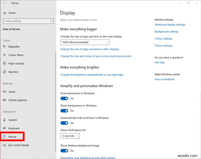The height and width of the screenshot is (159, 201).
Task: Click the Eye control monitor icon
Action: pos(4,145)
